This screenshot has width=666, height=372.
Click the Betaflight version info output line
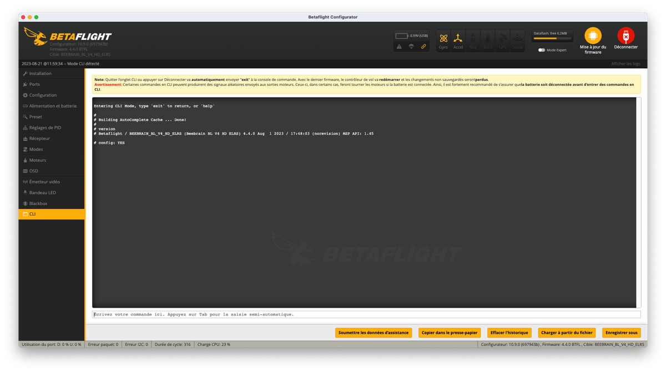tap(234, 134)
